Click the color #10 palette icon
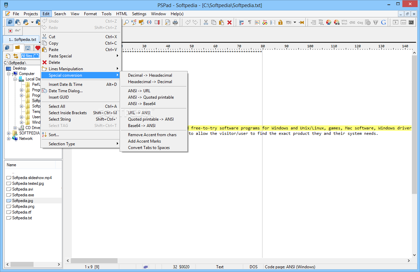 [x=337, y=22]
